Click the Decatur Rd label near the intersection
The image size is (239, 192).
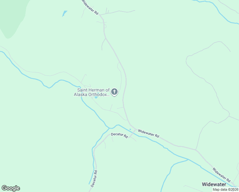coord(119,135)
